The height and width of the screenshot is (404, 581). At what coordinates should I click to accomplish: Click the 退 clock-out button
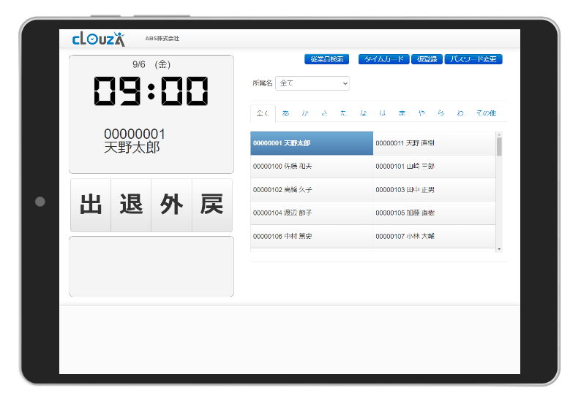[131, 205]
